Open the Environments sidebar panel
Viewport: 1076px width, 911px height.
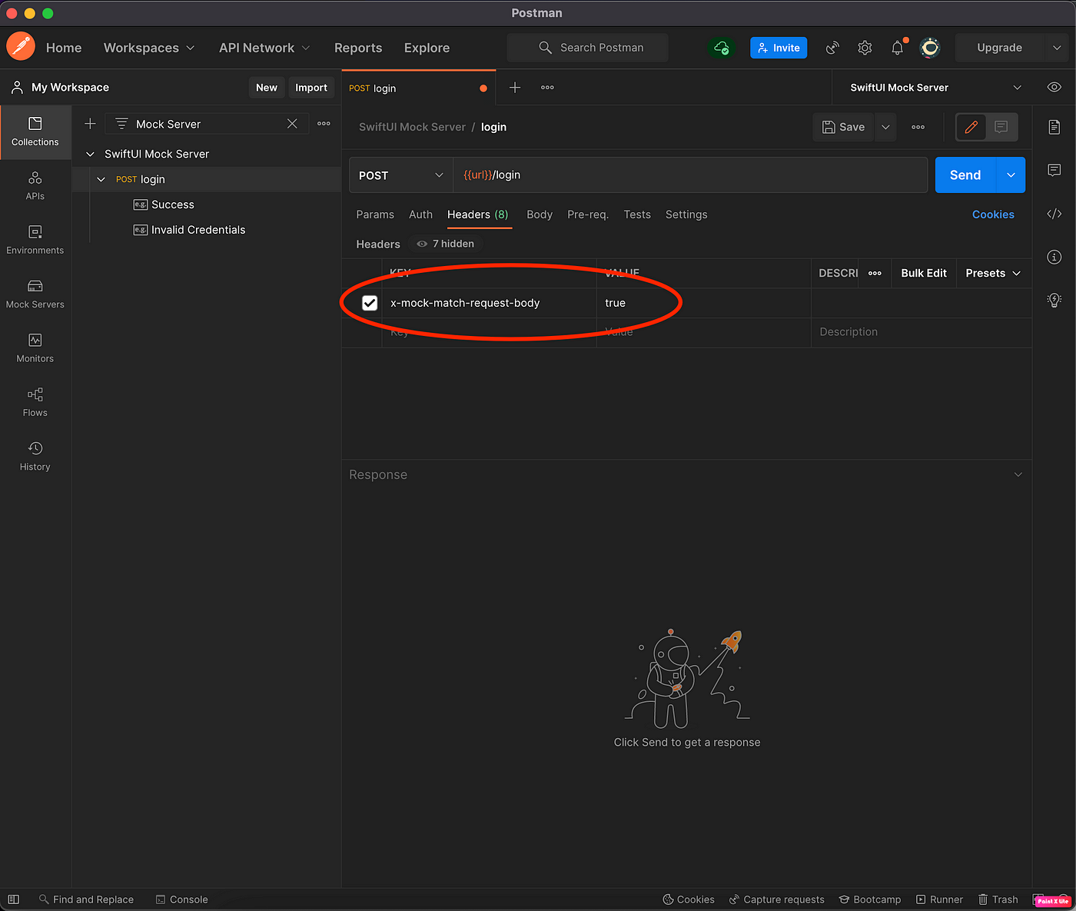pos(35,240)
